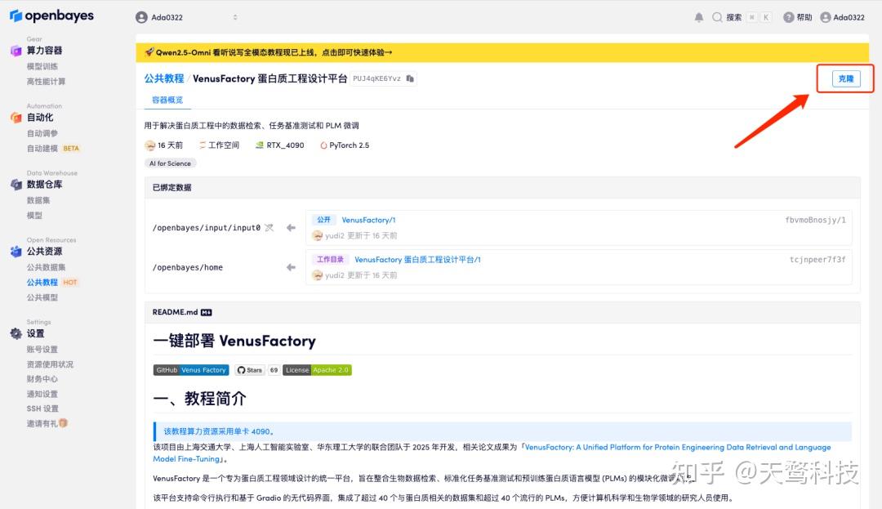
Task: Open the VenusFactory/1 public dataset link
Action: [367, 220]
